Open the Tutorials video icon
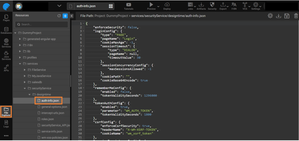This screenshot has width=299, height=141. pyautogui.click(x=129, y=6)
